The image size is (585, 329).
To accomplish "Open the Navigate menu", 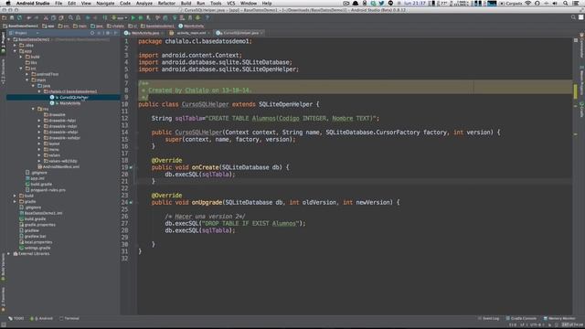I will pos(106,4).
